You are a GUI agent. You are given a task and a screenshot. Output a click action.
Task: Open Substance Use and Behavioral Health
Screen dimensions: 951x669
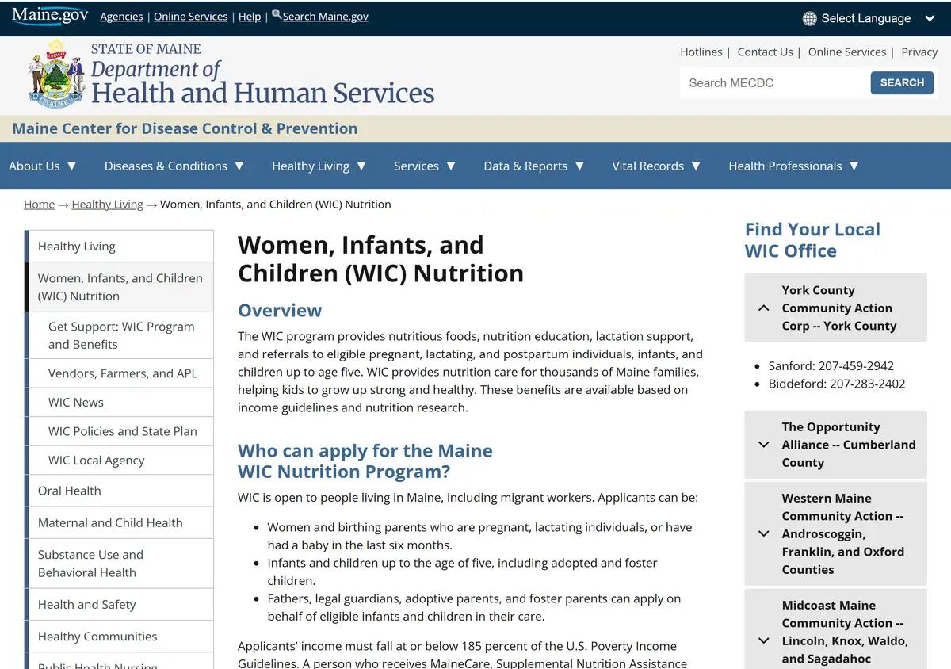tap(119, 564)
